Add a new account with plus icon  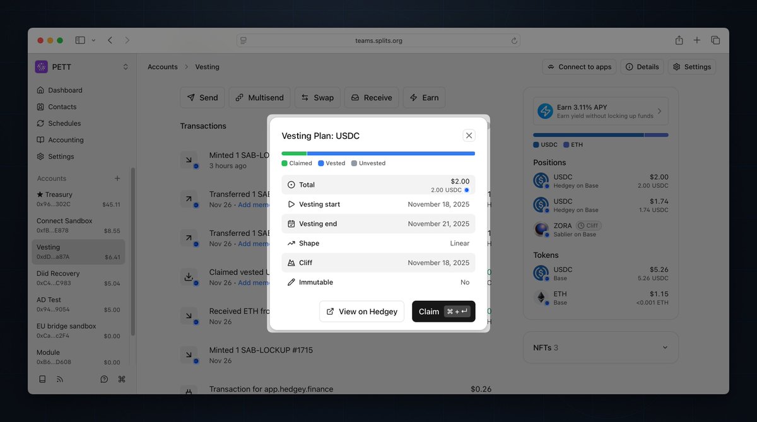coord(117,179)
